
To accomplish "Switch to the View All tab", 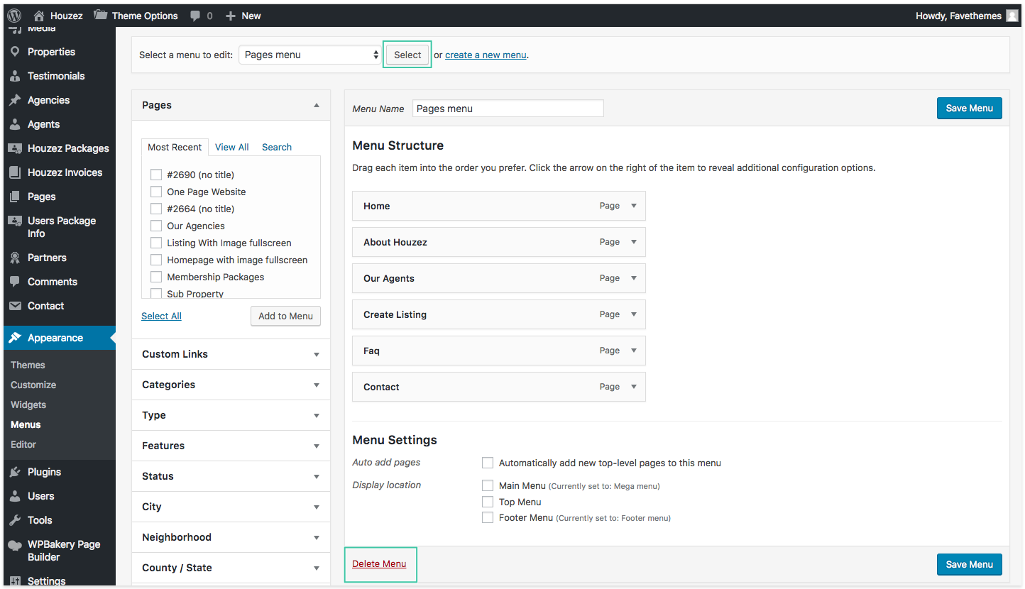I will tap(232, 147).
